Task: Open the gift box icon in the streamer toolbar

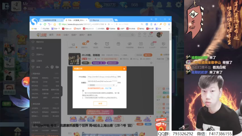Action: 118,44
